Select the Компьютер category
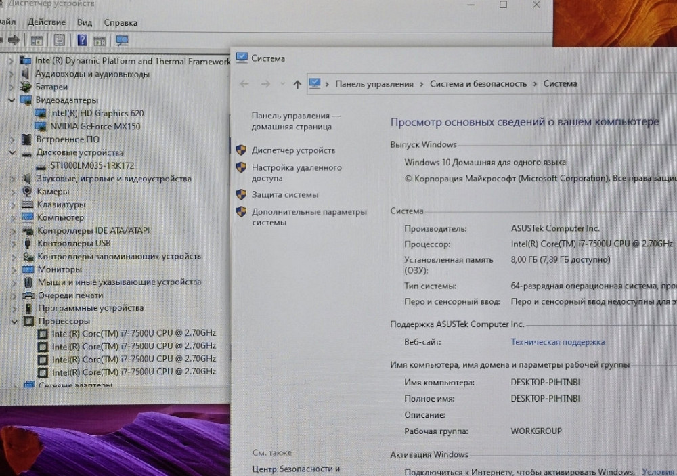677x476 pixels. [x=60, y=217]
